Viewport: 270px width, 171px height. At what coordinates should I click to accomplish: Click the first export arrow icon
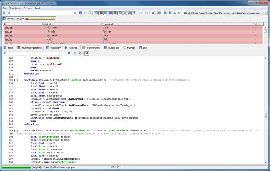pyautogui.click(x=165, y=13)
